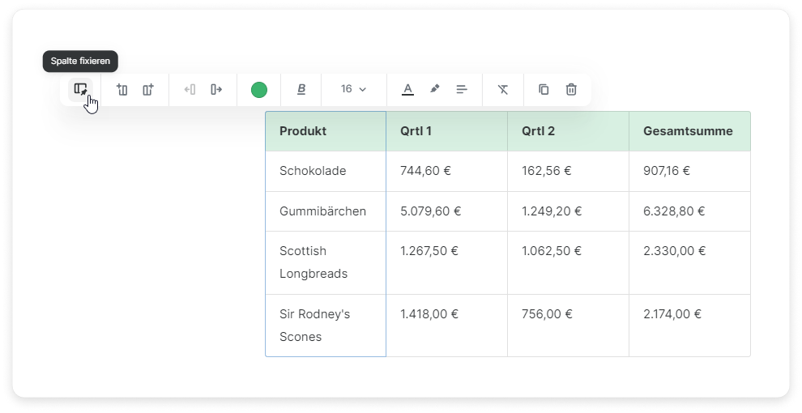Open the font size 16 dropdown
The width and height of the screenshot is (802, 413).
pos(353,89)
